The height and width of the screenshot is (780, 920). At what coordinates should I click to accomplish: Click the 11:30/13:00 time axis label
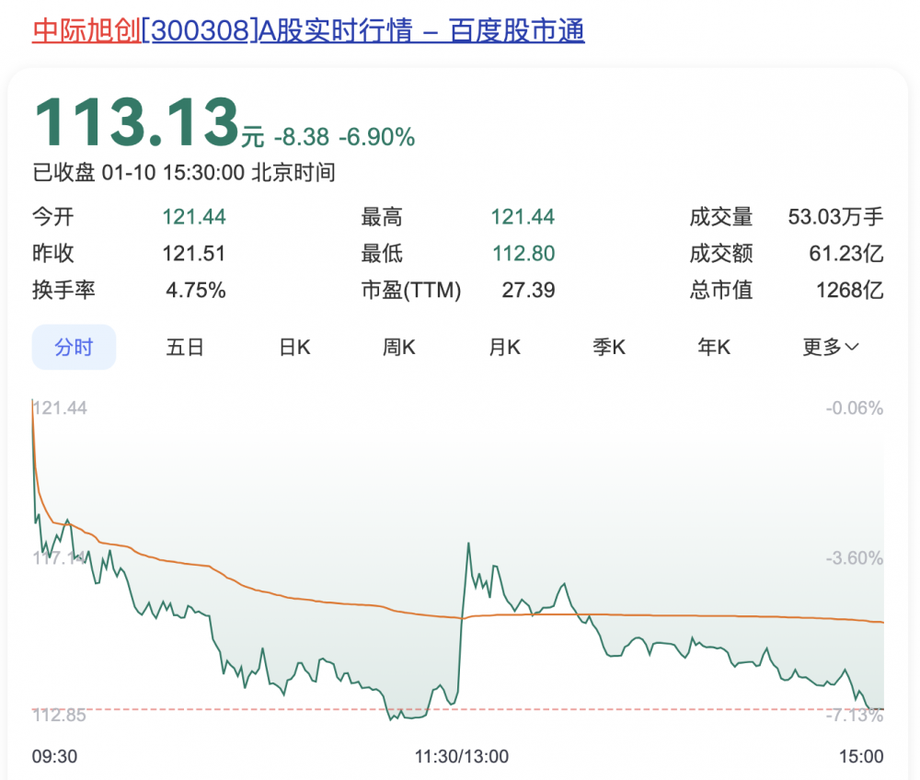pyautogui.click(x=461, y=756)
